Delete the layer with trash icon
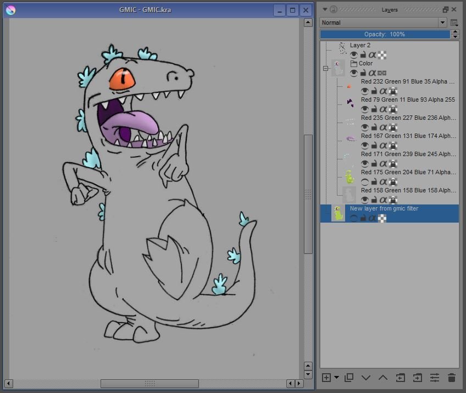Viewport: 466px width, 393px height. point(452,378)
